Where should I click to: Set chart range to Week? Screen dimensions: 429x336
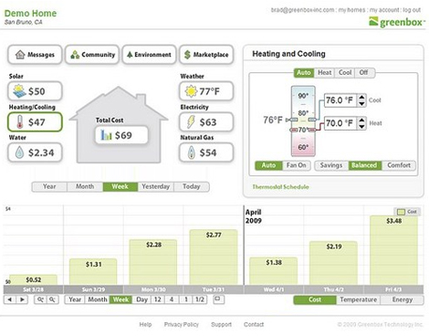(120, 299)
